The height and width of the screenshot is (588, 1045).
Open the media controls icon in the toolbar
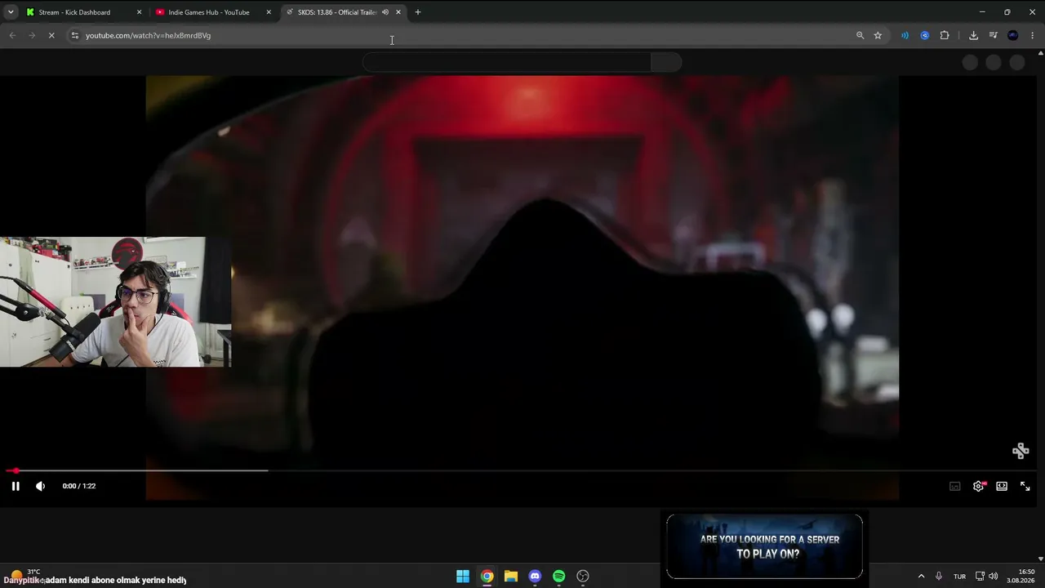point(993,35)
